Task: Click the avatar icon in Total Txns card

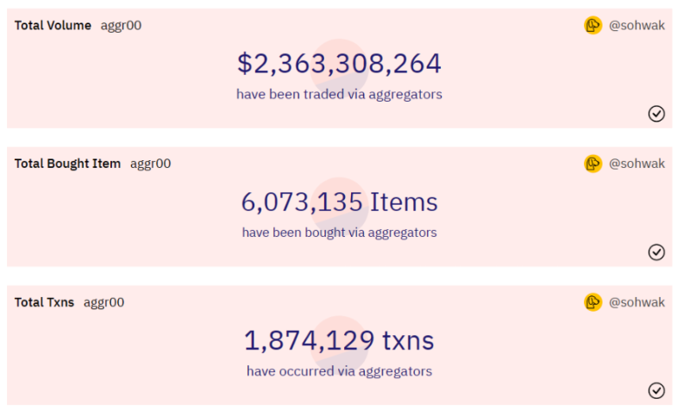Action: click(592, 302)
